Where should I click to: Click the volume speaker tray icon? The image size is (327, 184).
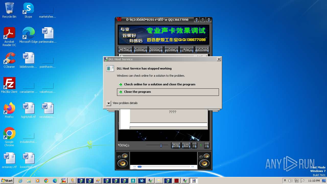[x=290, y=181]
